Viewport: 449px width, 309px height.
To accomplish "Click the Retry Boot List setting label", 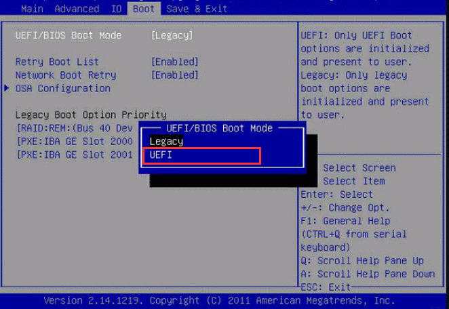I will coord(56,62).
